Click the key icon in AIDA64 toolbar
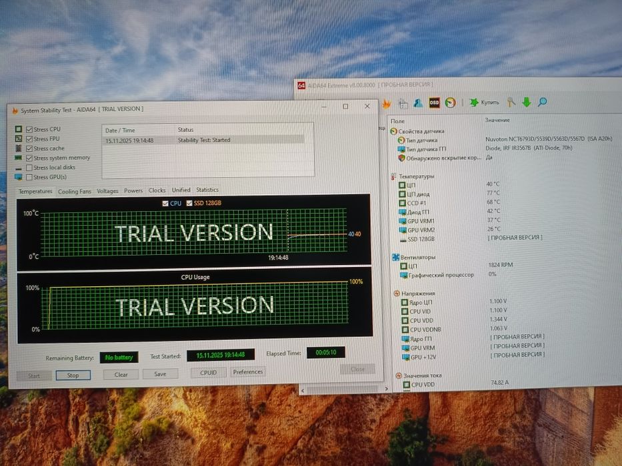 pyautogui.click(x=511, y=103)
